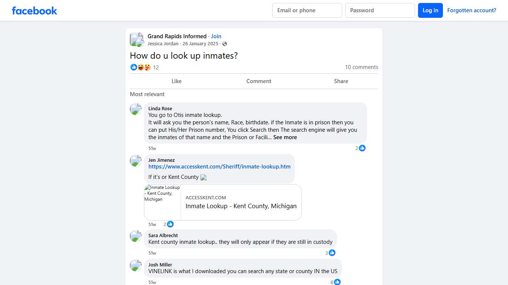Click Jessica Jordan's name
The image size is (508, 285).
click(x=163, y=43)
